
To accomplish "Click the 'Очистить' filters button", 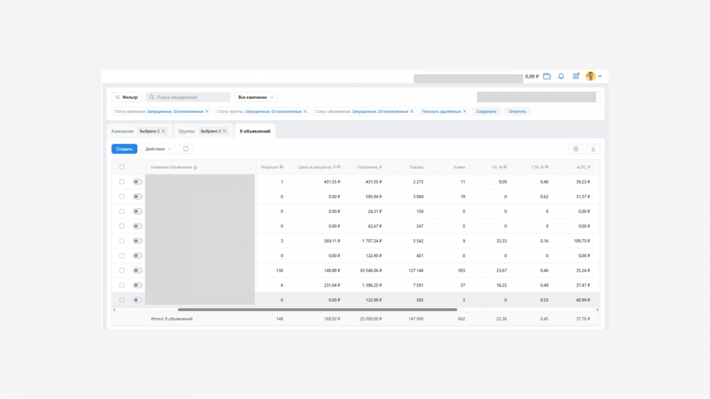I will click(517, 112).
